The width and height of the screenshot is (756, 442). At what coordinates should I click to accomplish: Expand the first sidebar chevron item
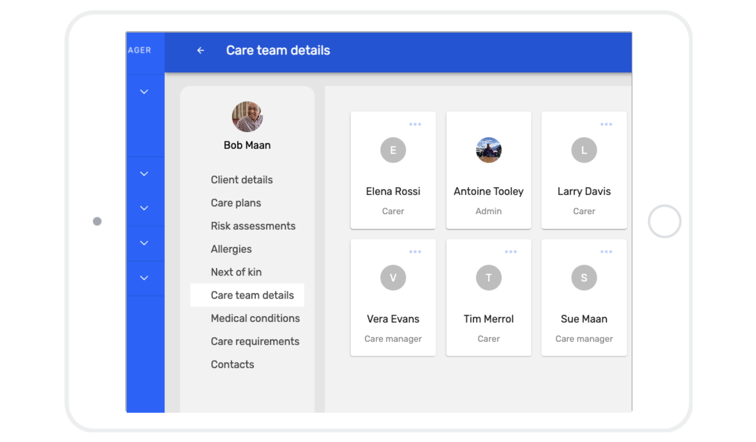(x=144, y=91)
